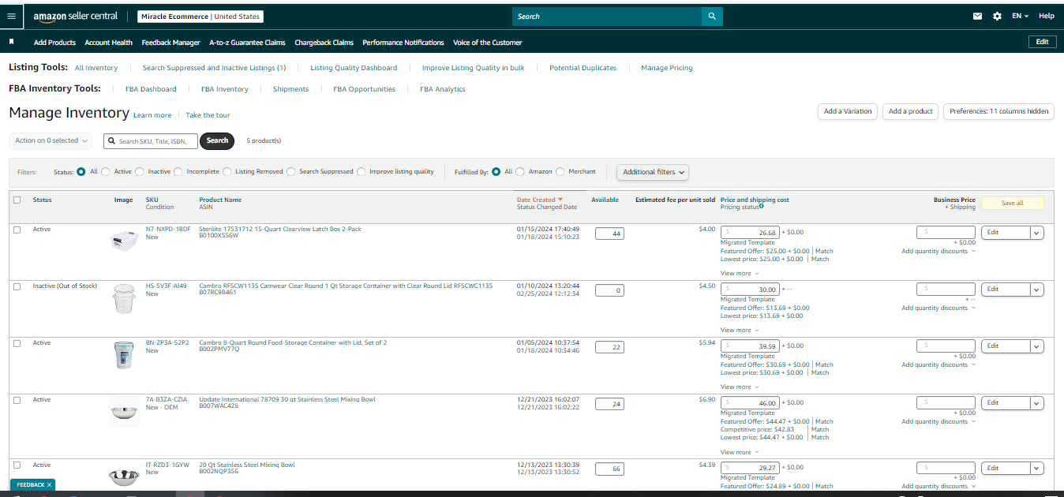Go to FBA Dashboard tool link
Viewport: 1064px width, 497px height.
(x=151, y=89)
